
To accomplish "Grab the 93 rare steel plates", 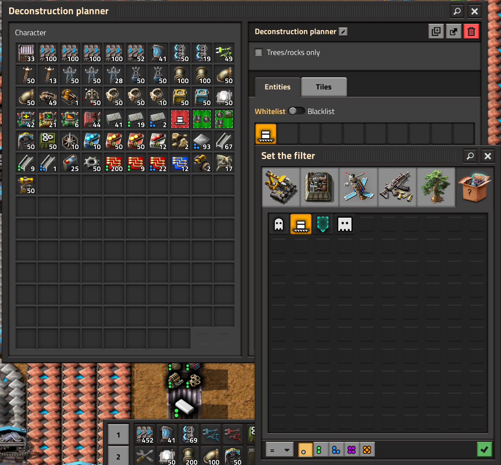I will point(202,141).
